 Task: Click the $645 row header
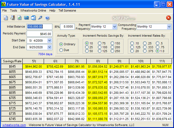click(12, 66)
